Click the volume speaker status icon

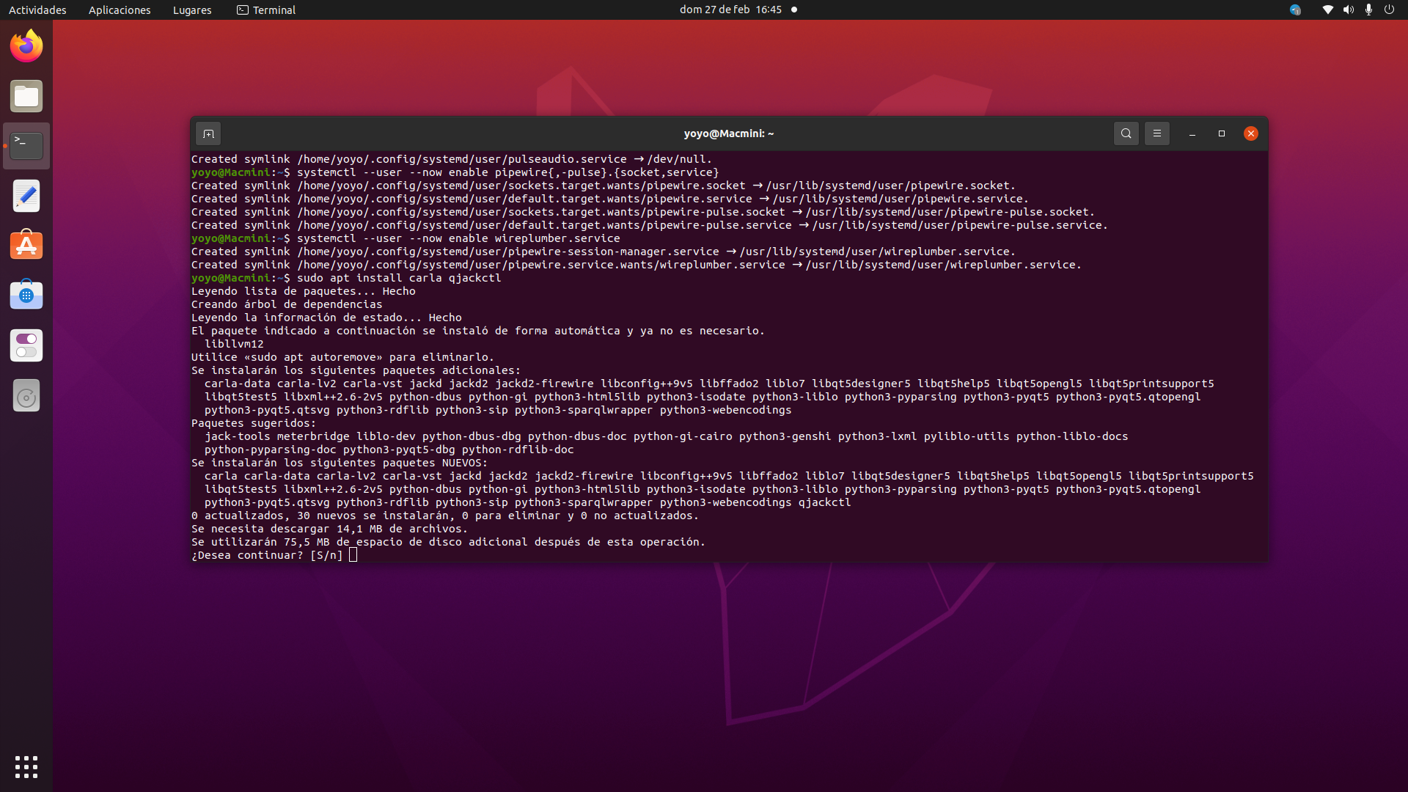(1348, 10)
